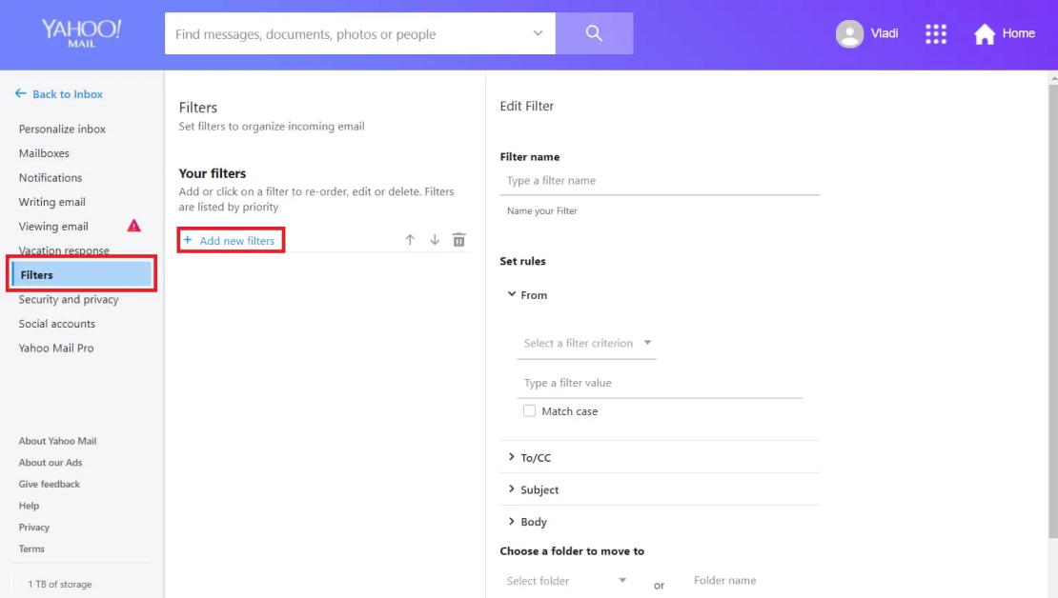The image size is (1058, 598).
Task: Click the plus icon before Add new filters
Action: click(187, 240)
